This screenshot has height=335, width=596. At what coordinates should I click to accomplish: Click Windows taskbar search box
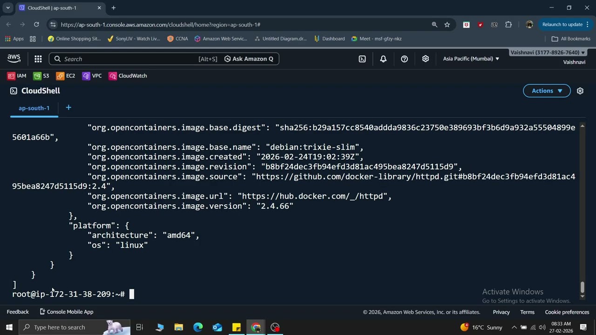[x=74, y=327]
